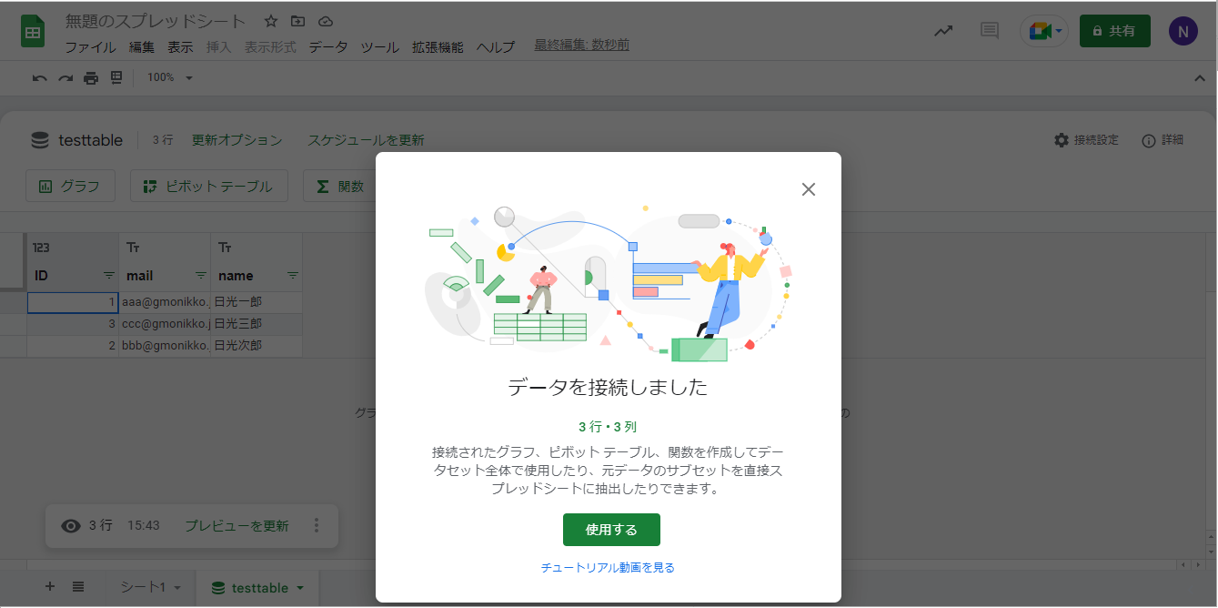Click the 共有 share button
1218x608 pixels.
coord(1114,31)
